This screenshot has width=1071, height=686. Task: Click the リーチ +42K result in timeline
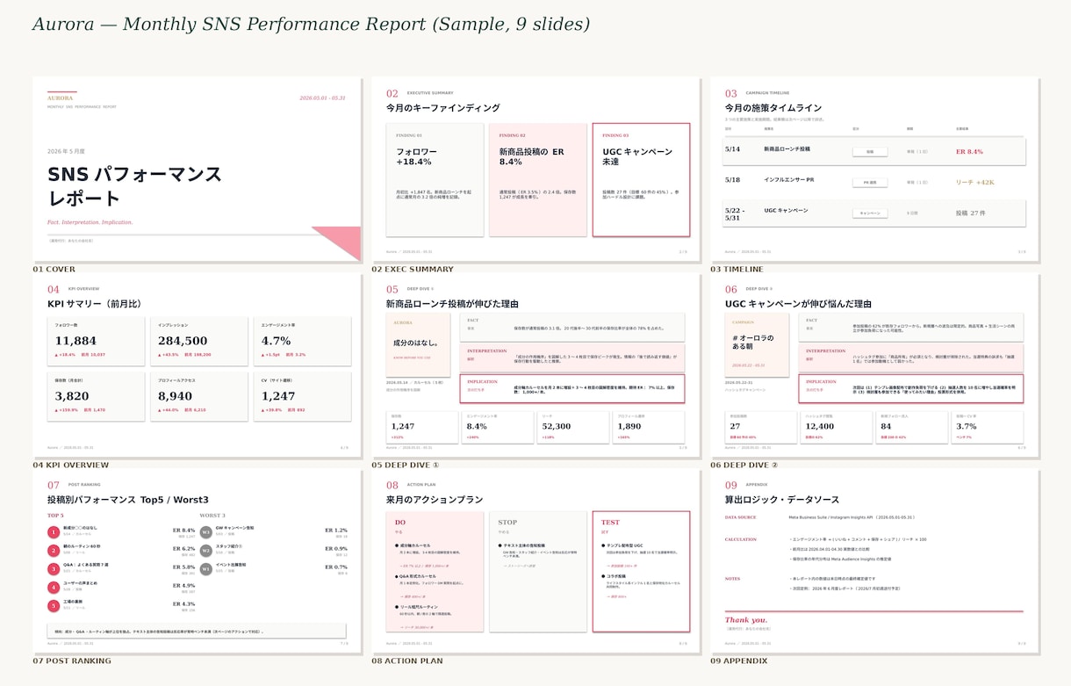pos(974,182)
